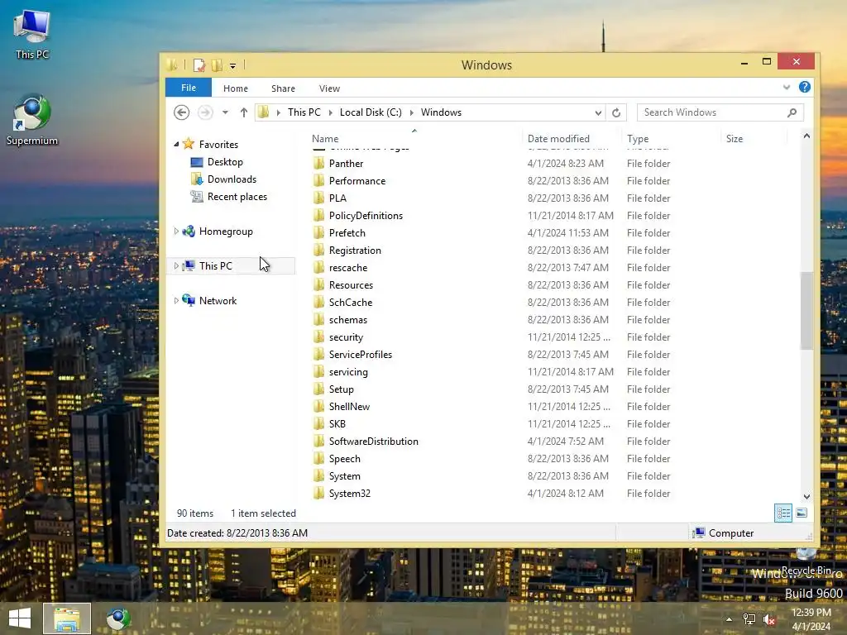
Task: Click Windows in the address breadcrumb
Action: tap(441, 112)
